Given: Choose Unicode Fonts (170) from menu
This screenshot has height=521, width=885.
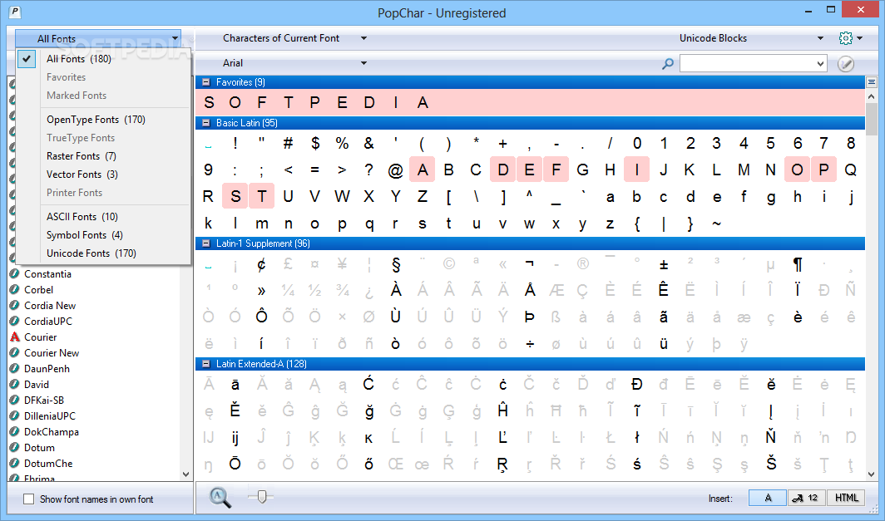Looking at the screenshot, I should (x=104, y=253).
